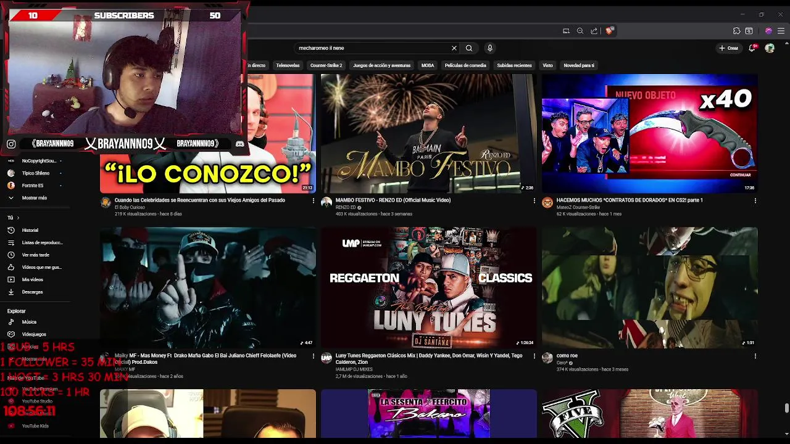Open El Boby Curioso channel avatar

(106, 202)
